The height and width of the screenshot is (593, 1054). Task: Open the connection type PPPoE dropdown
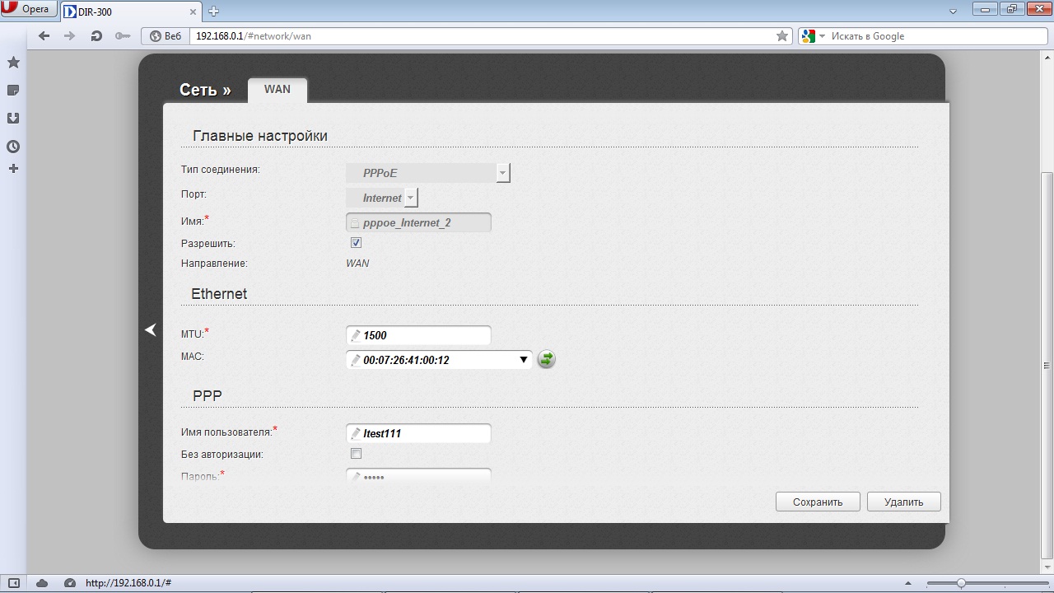(x=428, y=173)
